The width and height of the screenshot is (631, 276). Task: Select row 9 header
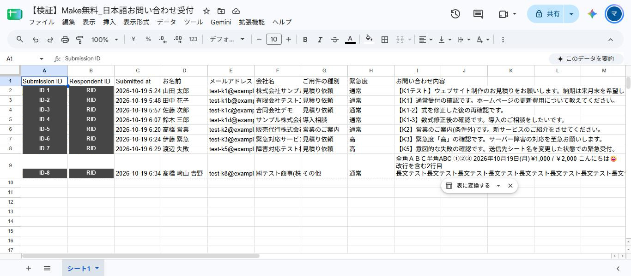tap(10, 166)
